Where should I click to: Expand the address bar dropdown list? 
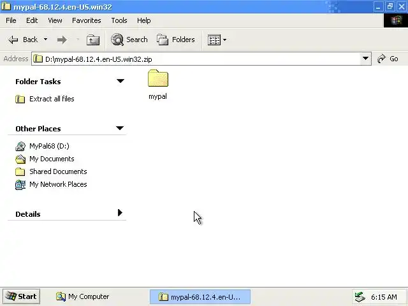[365, 59]
